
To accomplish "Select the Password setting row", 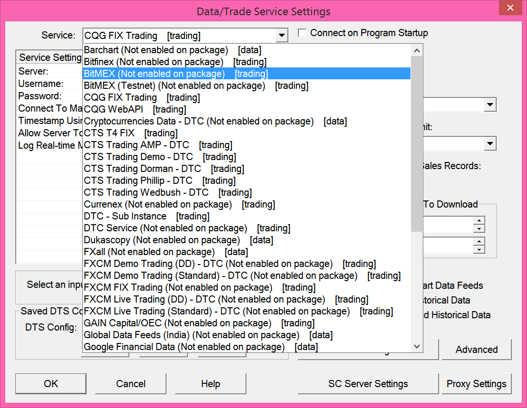I will coord(50,96).
